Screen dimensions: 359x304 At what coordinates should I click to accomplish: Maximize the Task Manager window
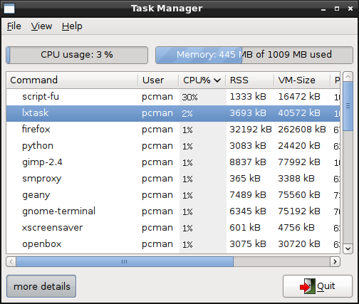coord(337,9)
